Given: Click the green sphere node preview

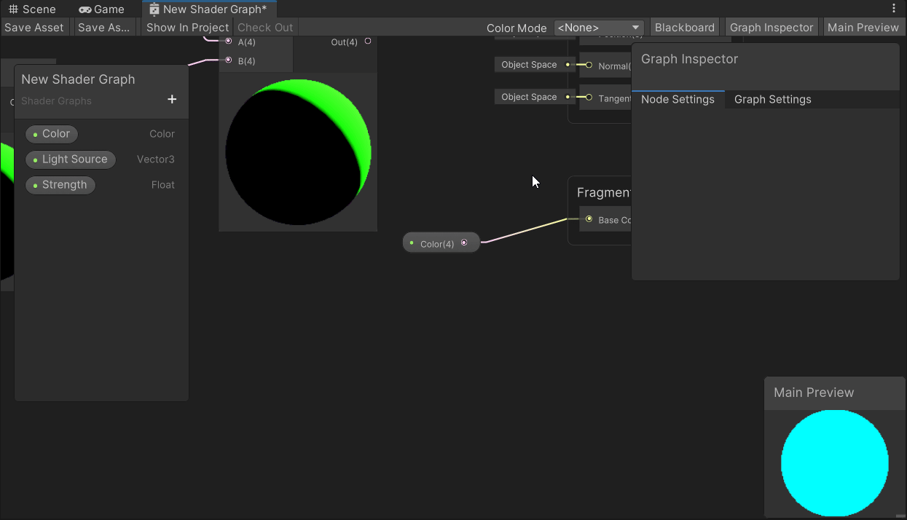Looking at the screenshot, I should pyautogui.click(x=298, y=151).
